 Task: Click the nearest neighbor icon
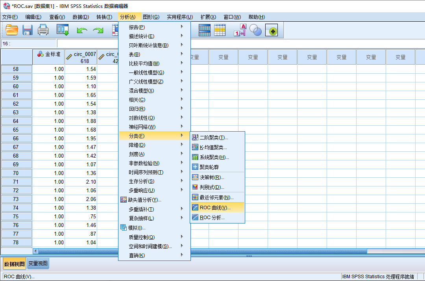coord(195,197)
